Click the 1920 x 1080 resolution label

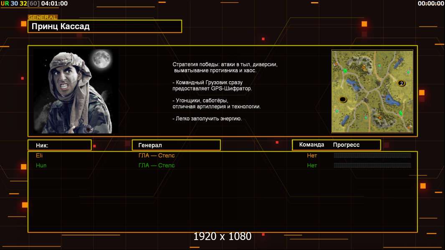tap(222, 236)
